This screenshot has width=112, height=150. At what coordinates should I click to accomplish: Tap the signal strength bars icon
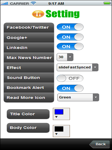click(4, 4)
